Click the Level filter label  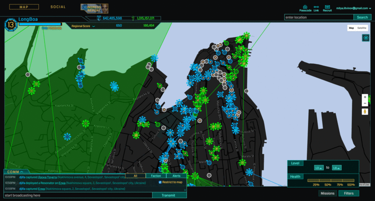[x=295, y=163]
